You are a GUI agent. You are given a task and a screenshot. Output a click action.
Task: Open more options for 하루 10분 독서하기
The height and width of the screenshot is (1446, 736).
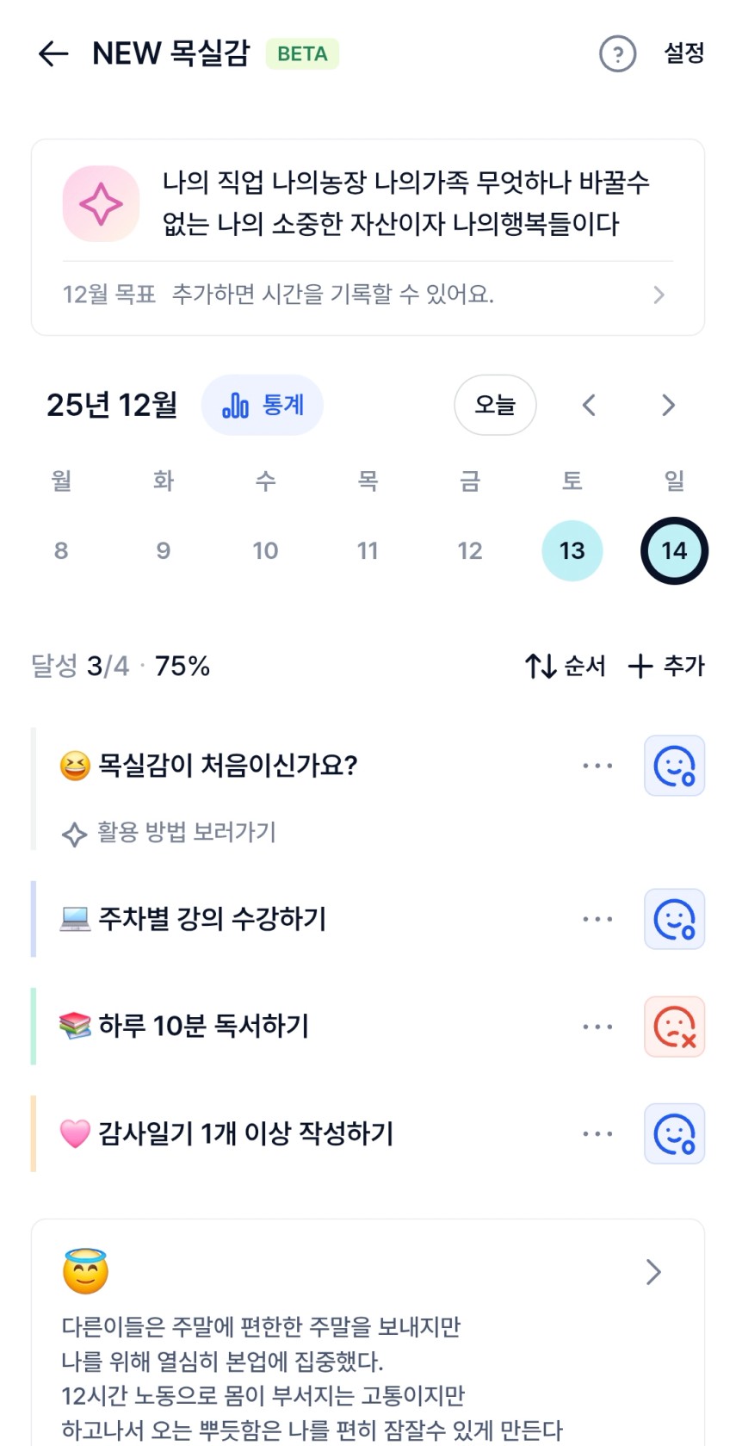597,1027
